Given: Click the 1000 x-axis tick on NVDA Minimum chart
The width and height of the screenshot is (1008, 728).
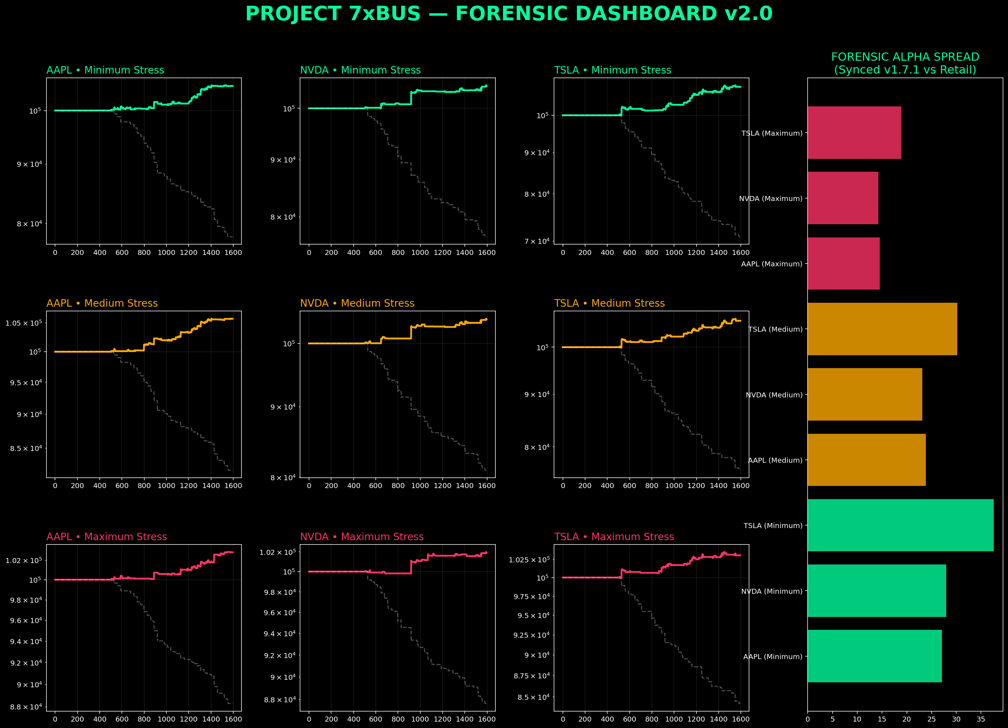Looking at the screenshot, I should click(420, 253).
